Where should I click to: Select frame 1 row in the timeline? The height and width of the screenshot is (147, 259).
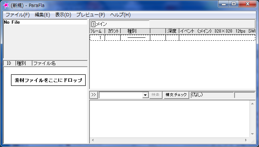[172, 38]
